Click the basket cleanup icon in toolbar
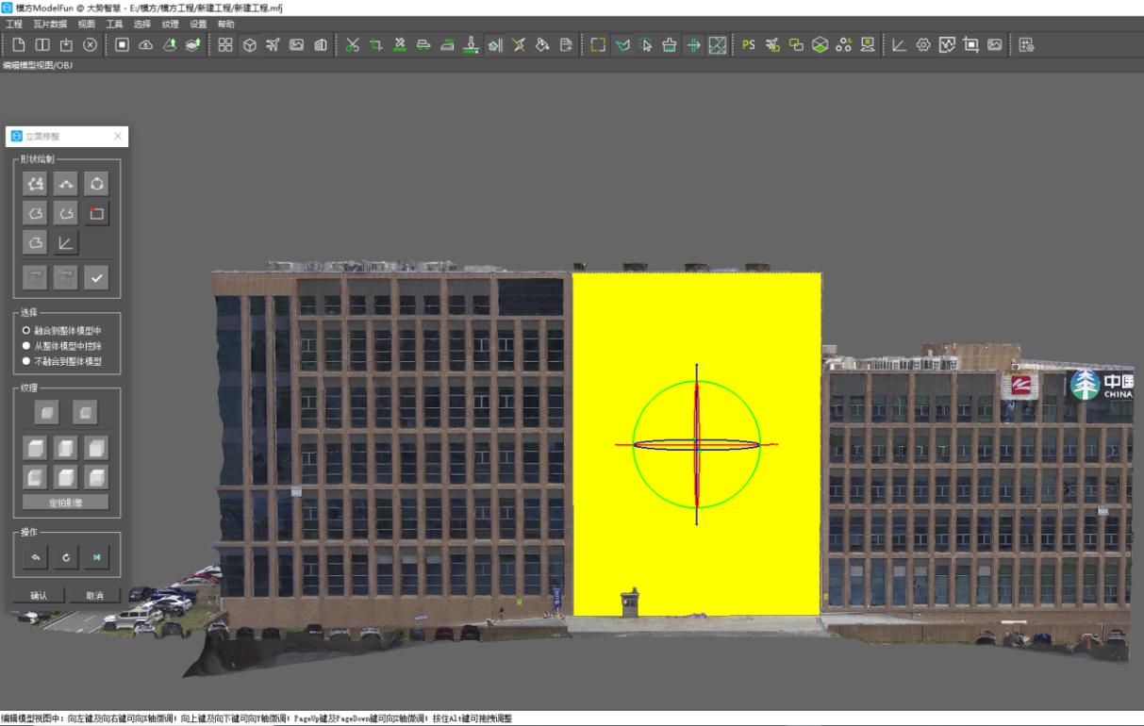Image resolution: width=1144 pixels, height=726 pixels. [670, 44]
